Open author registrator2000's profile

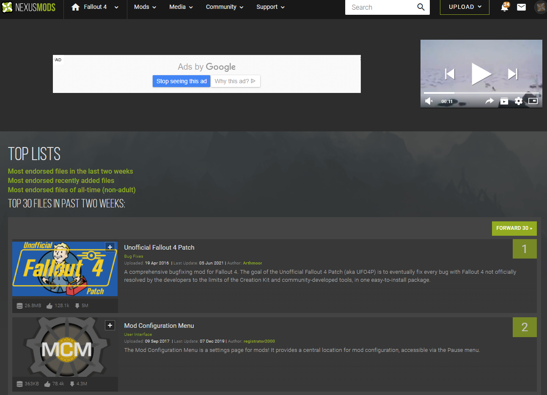(259, 341)
